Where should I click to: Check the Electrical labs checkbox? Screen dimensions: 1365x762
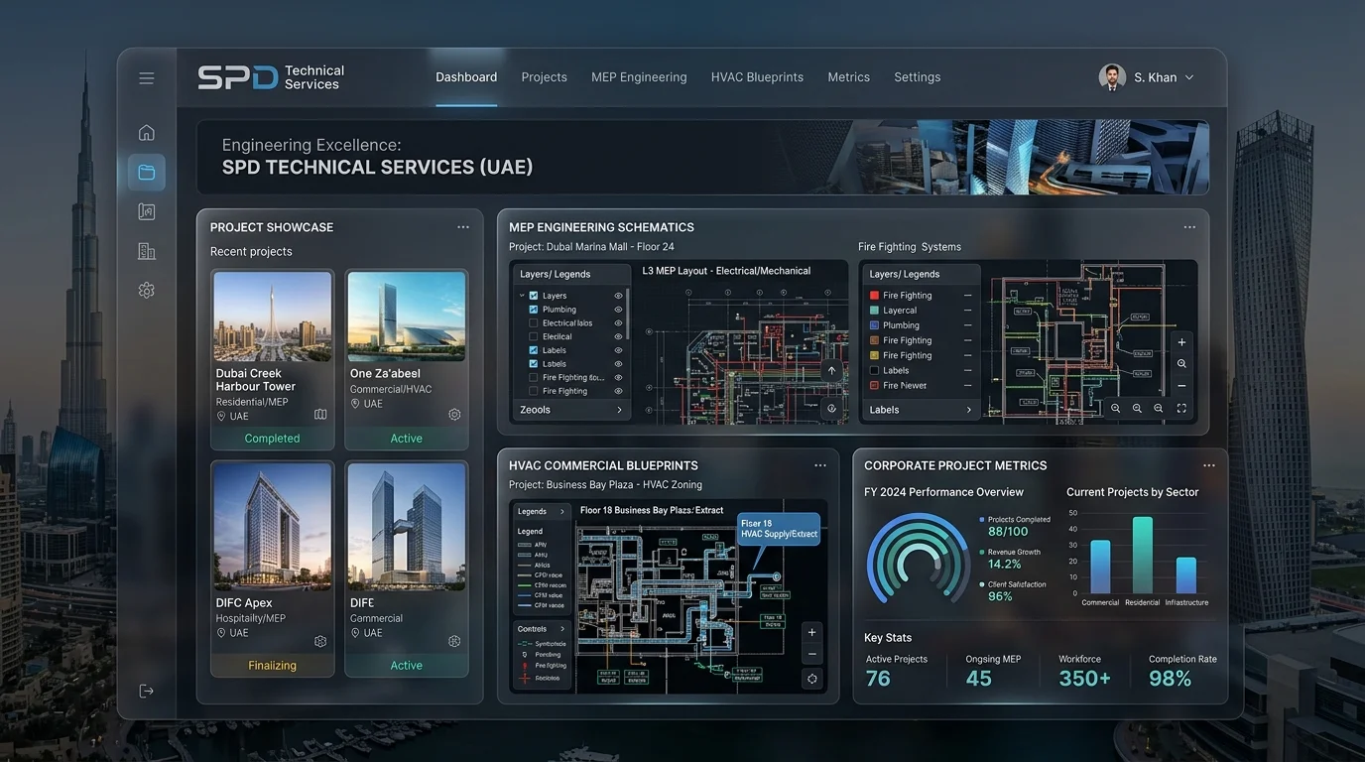(x=534, y=323)
